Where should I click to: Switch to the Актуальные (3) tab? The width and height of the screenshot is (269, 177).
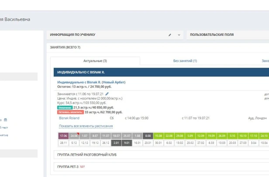point(95,61)
